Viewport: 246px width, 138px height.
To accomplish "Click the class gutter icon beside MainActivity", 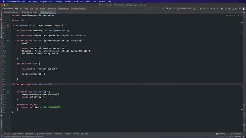I will (x=8, y=25).
